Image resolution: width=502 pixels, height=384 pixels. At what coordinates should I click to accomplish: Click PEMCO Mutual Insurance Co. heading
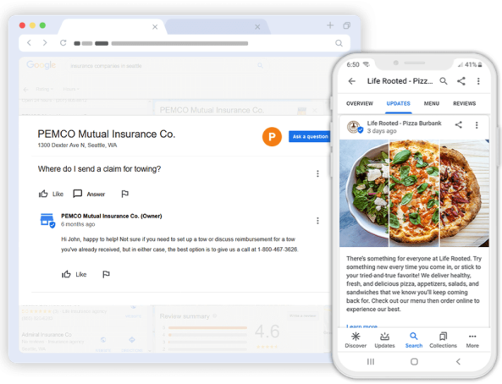tap(107, 134)
